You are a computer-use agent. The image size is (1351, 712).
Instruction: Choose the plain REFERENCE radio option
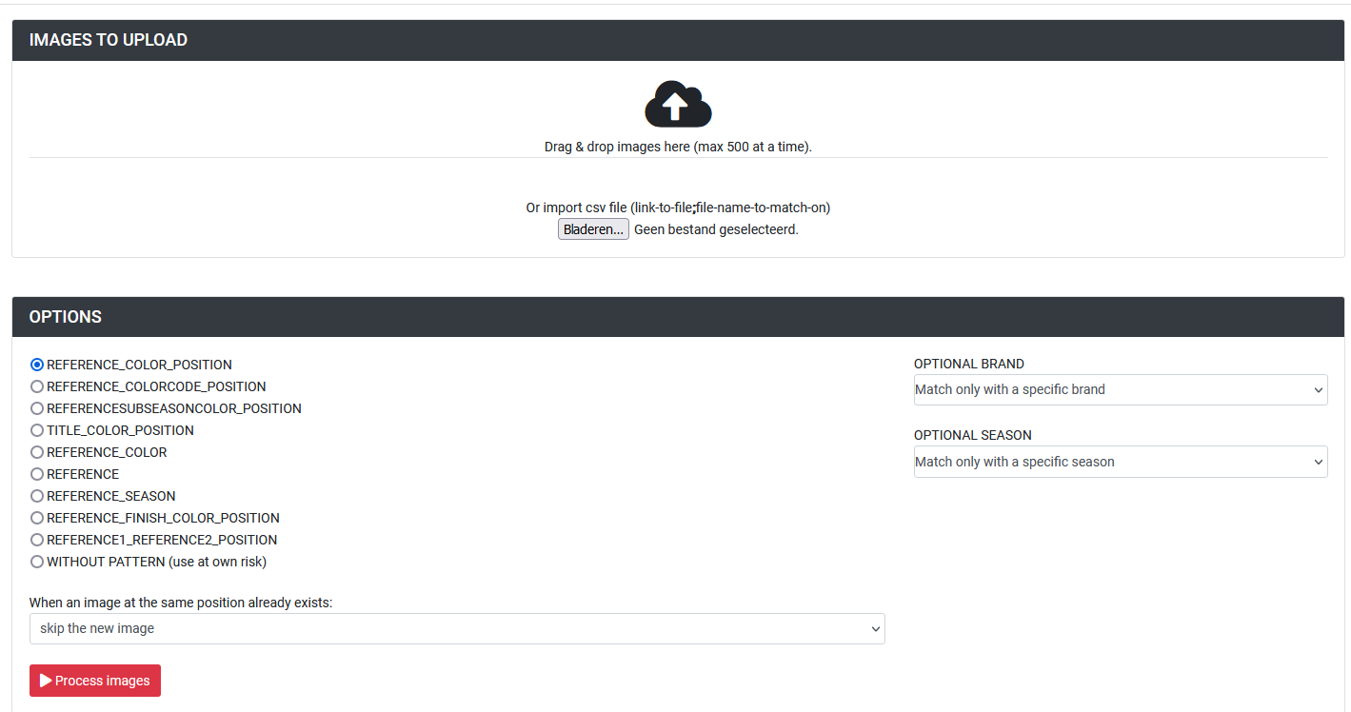[37, 474]
